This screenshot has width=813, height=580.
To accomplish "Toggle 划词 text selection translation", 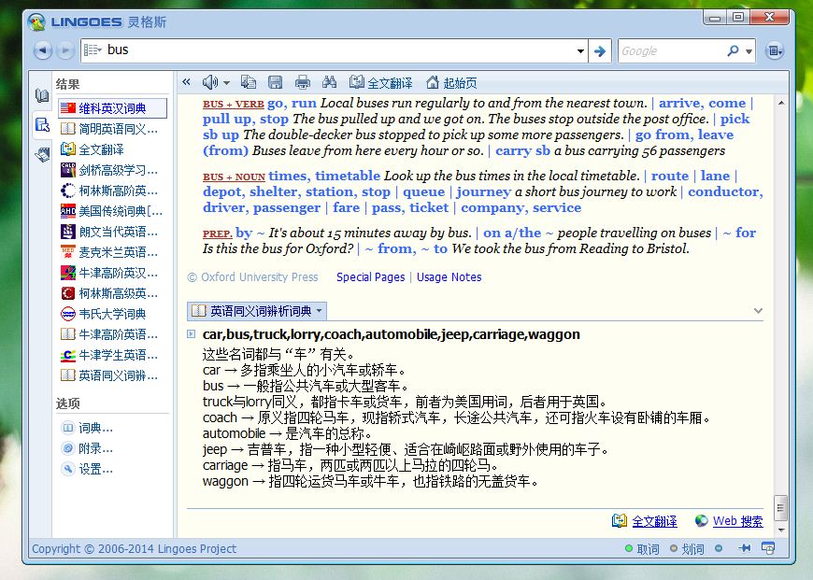I will coord(686,549).
